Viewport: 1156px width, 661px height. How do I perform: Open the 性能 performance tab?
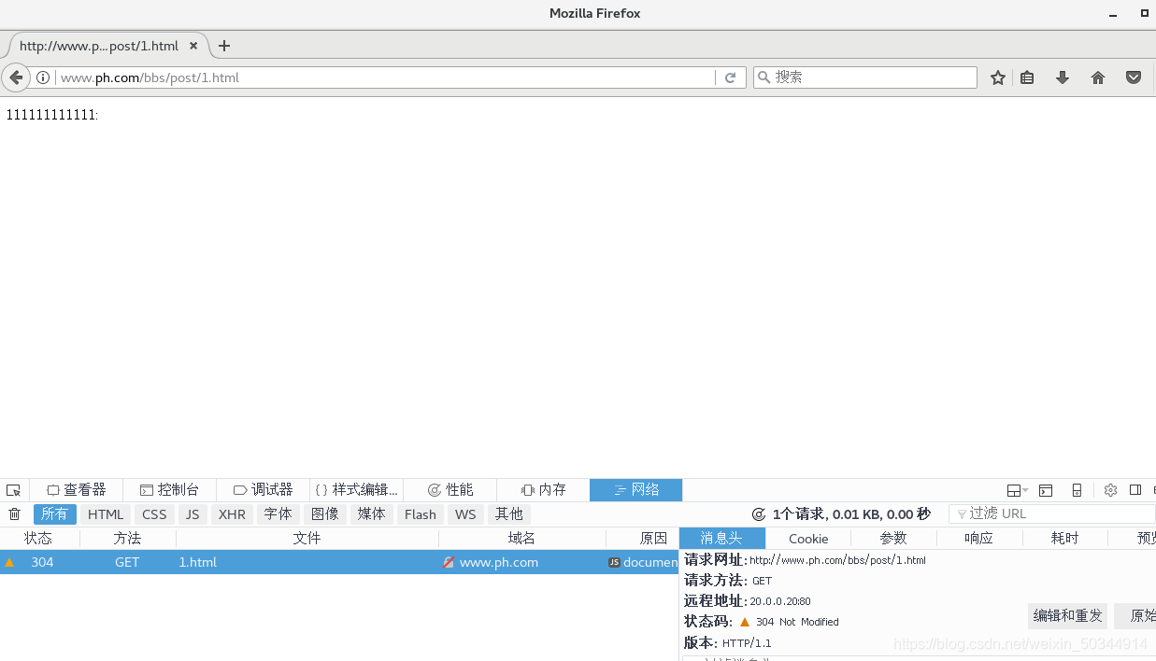pos(450,490)
